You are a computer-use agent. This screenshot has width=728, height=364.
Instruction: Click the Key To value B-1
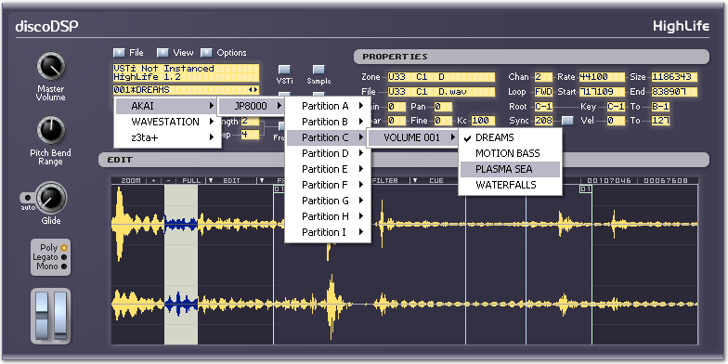pos(660,107)
